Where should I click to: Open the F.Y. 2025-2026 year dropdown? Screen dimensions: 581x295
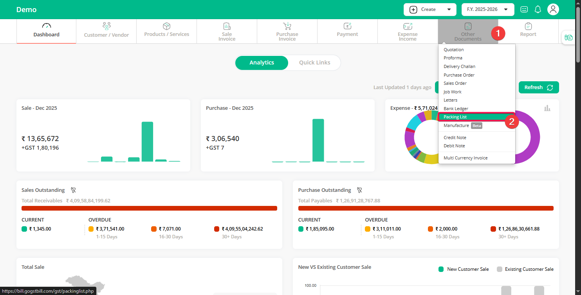click(487, 9)
